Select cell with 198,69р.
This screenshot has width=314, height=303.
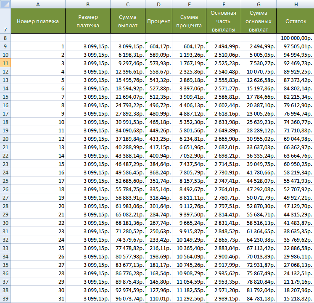coord(158,256)
